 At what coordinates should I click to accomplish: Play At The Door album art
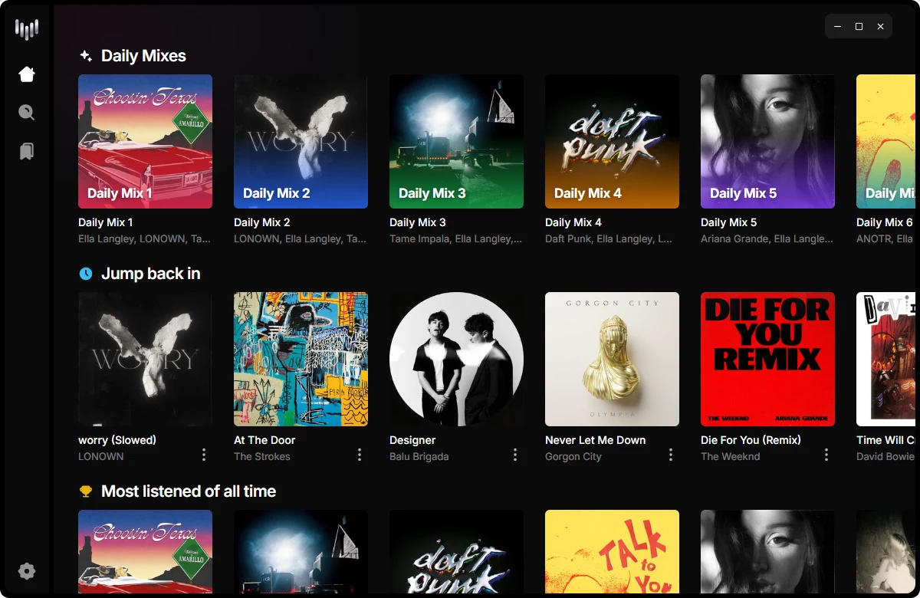pyautogui.click(x=301, y=359)
